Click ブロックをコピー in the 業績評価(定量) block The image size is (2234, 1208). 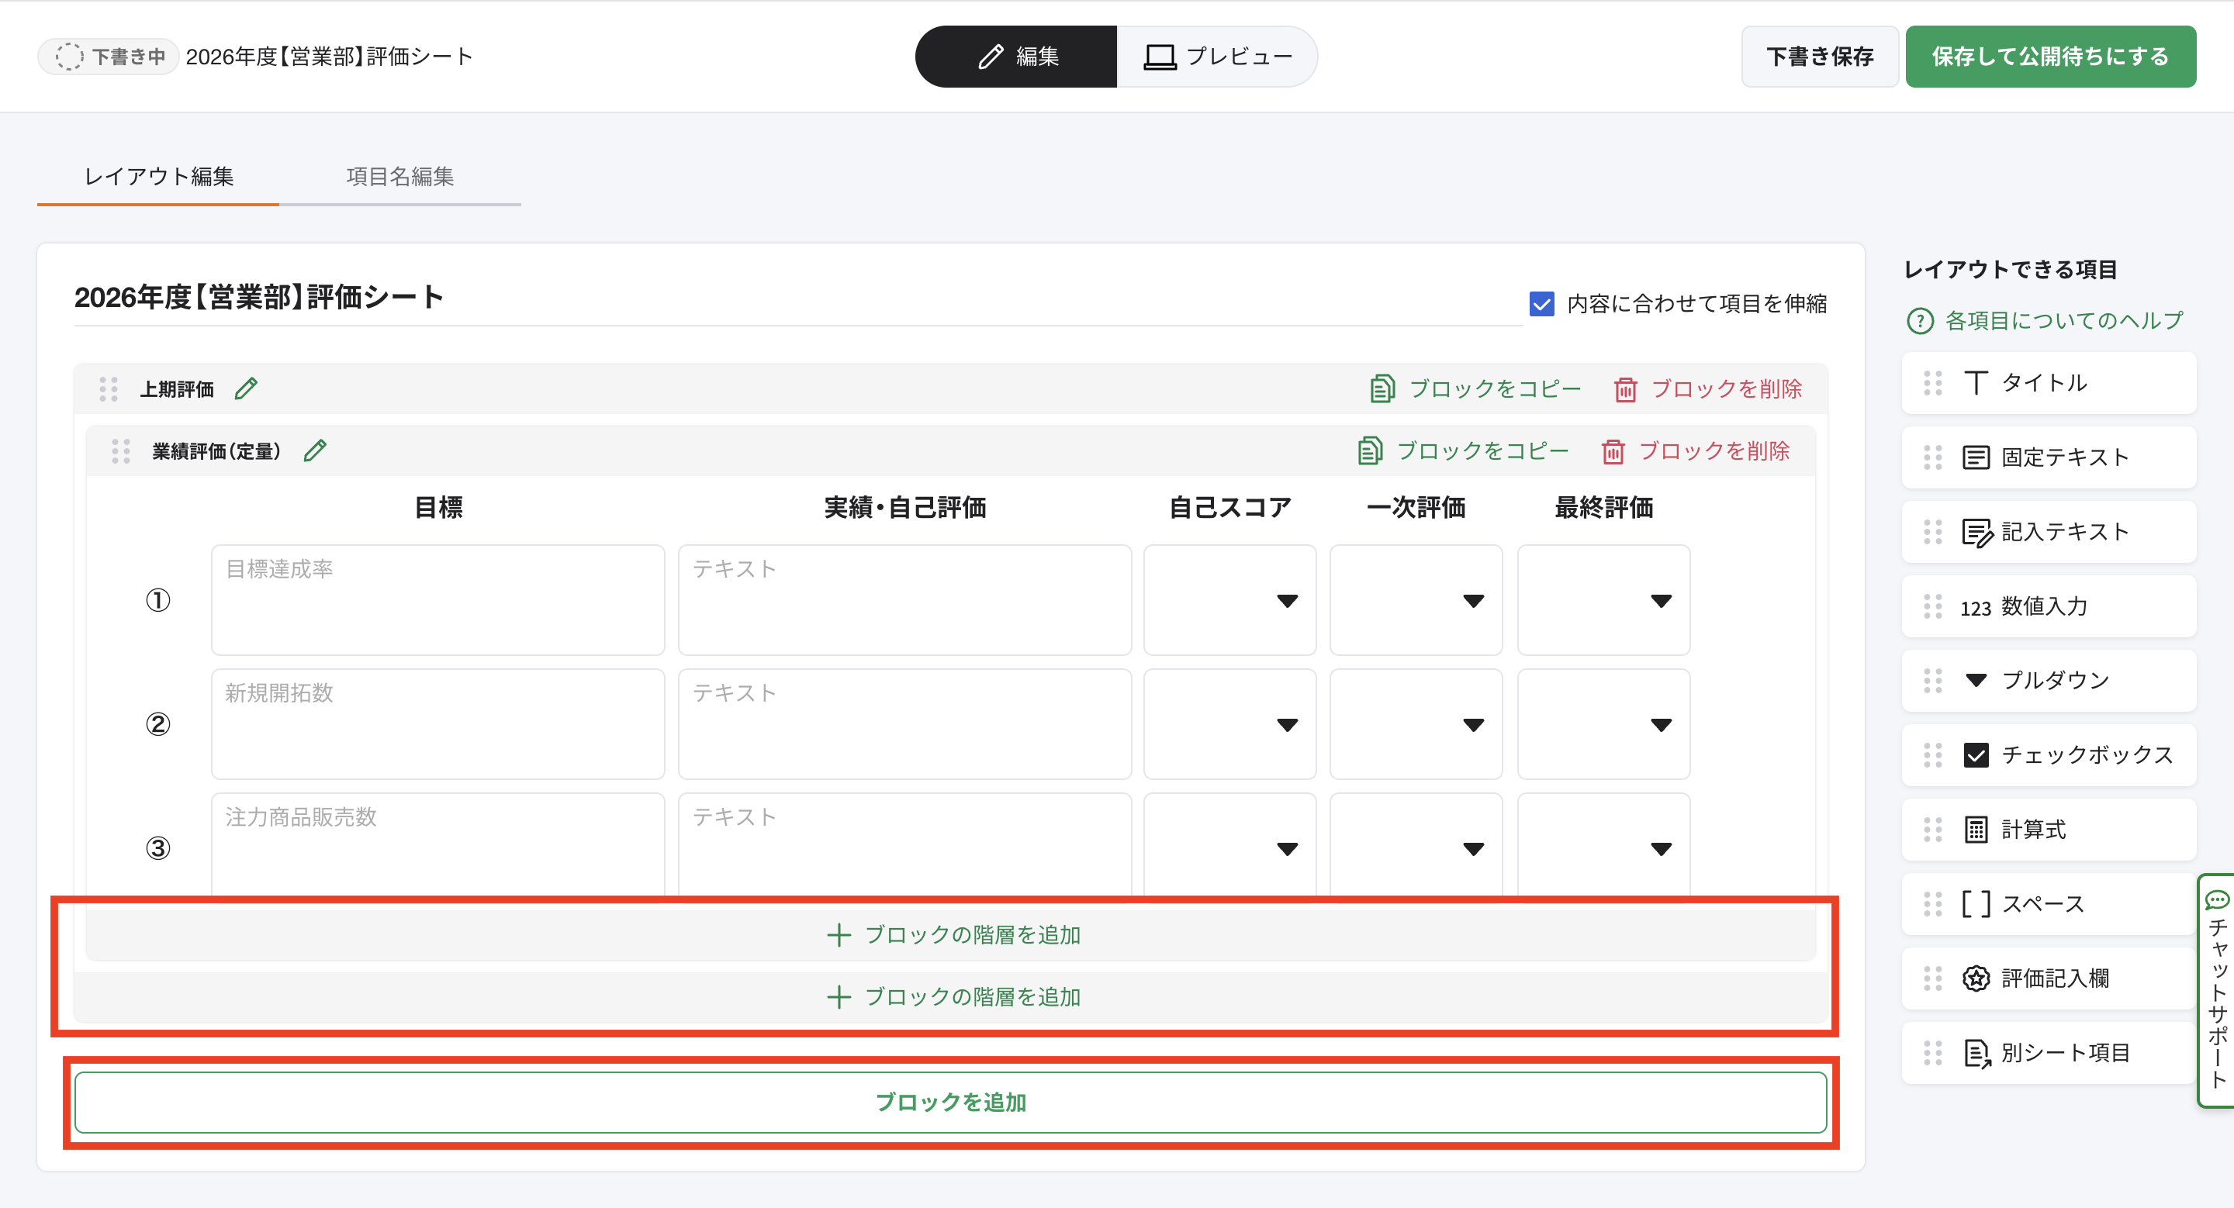pos(1464,450)
